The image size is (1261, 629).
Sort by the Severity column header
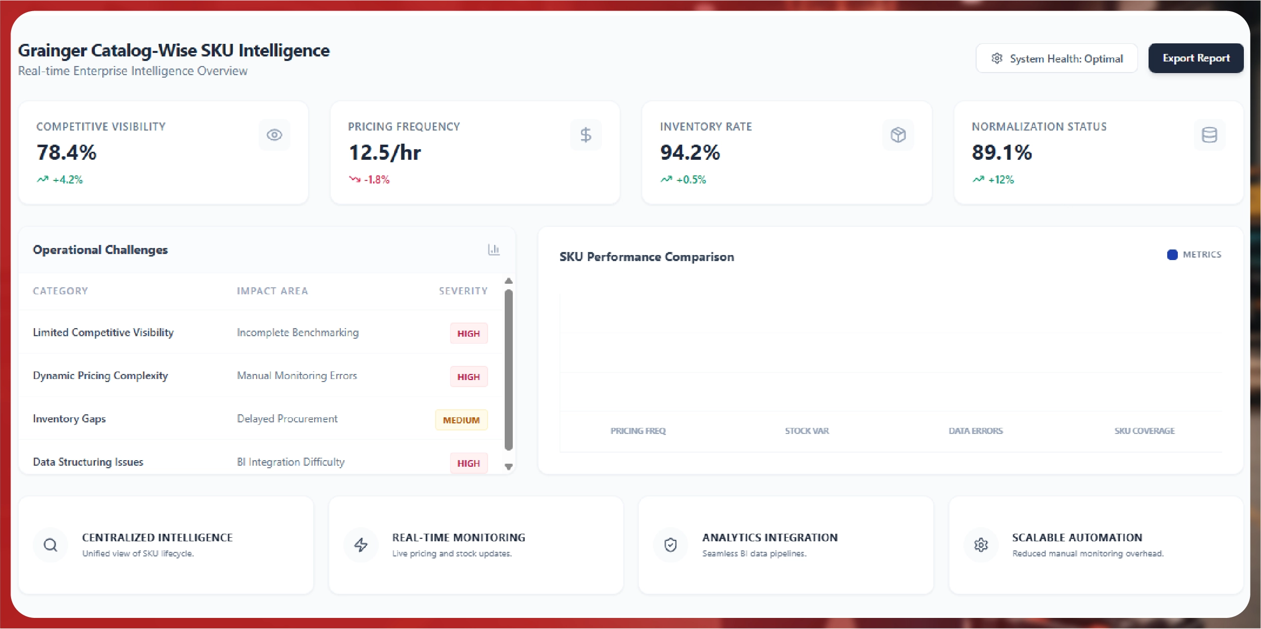click(463, 291)
